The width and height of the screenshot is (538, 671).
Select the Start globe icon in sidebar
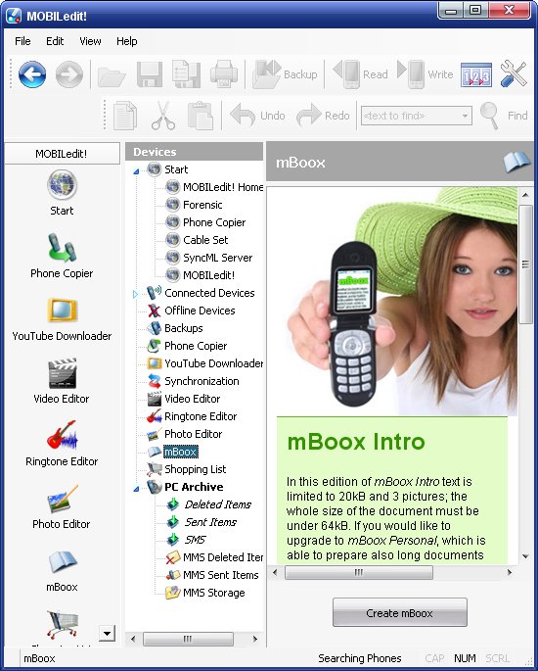(x=62, y=185)
